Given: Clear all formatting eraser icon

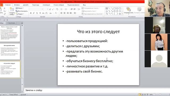Looking at the screenshot, I should coord(57,9).
